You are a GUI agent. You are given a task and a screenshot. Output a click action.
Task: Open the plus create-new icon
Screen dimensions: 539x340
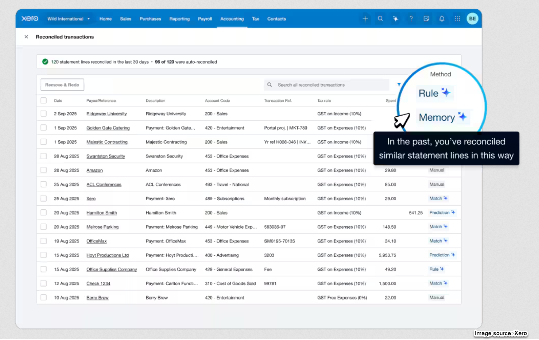click(x=365, y=19)
